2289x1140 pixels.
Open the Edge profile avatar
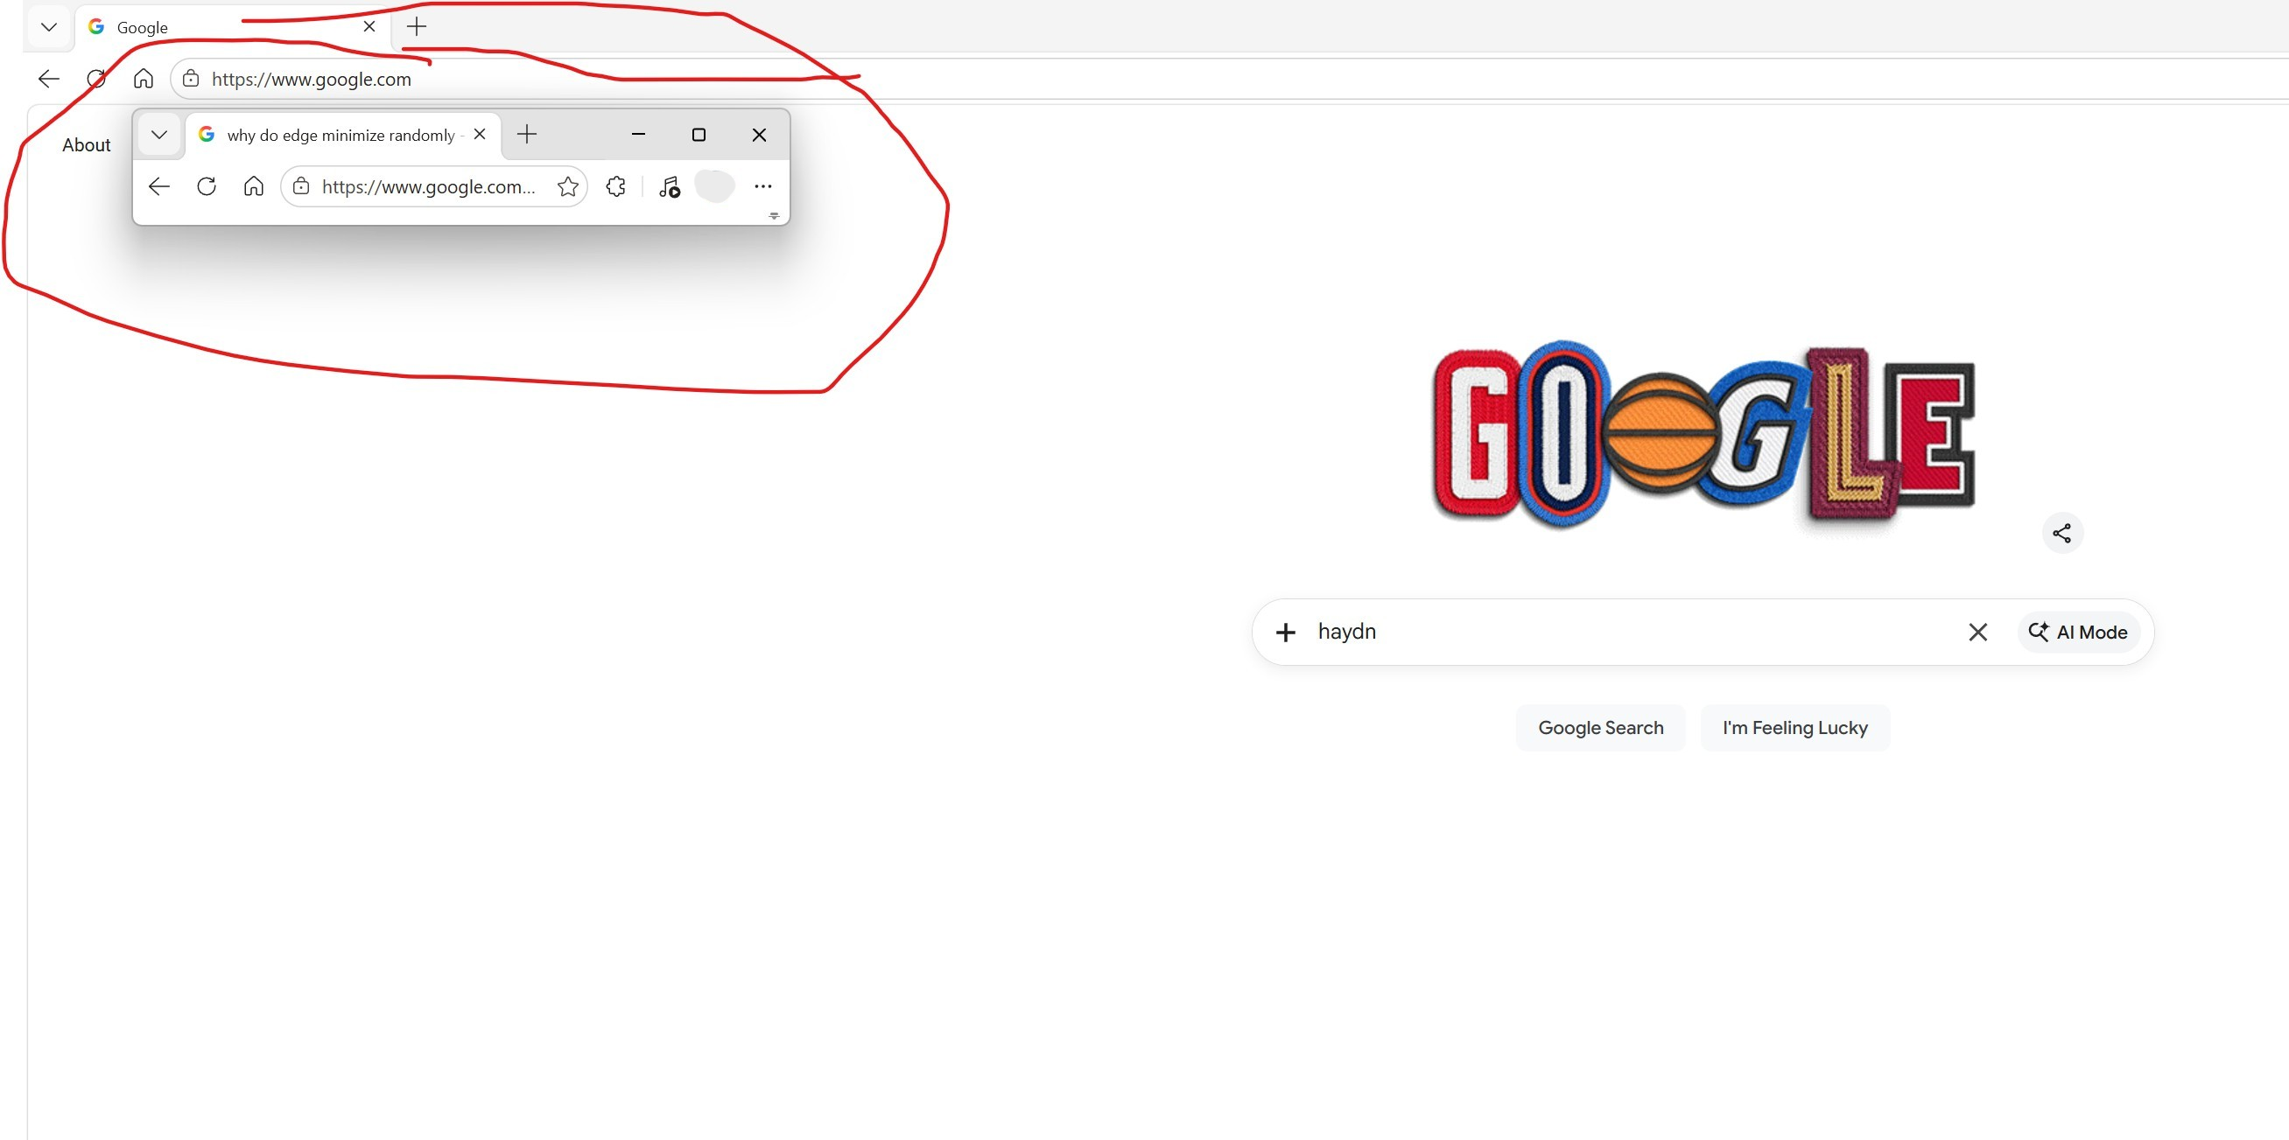tap(714, 186)
